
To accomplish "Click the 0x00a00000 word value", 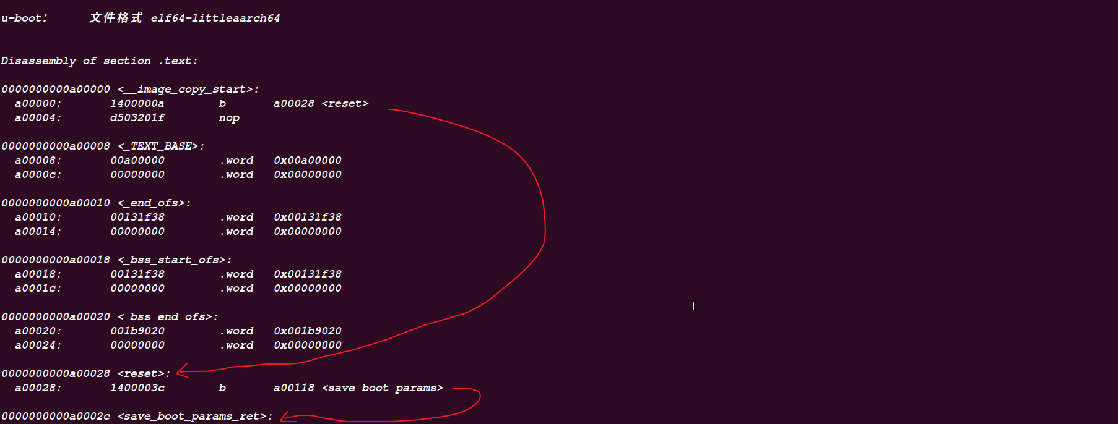I will pyautogui.click(x=308, y=161).
